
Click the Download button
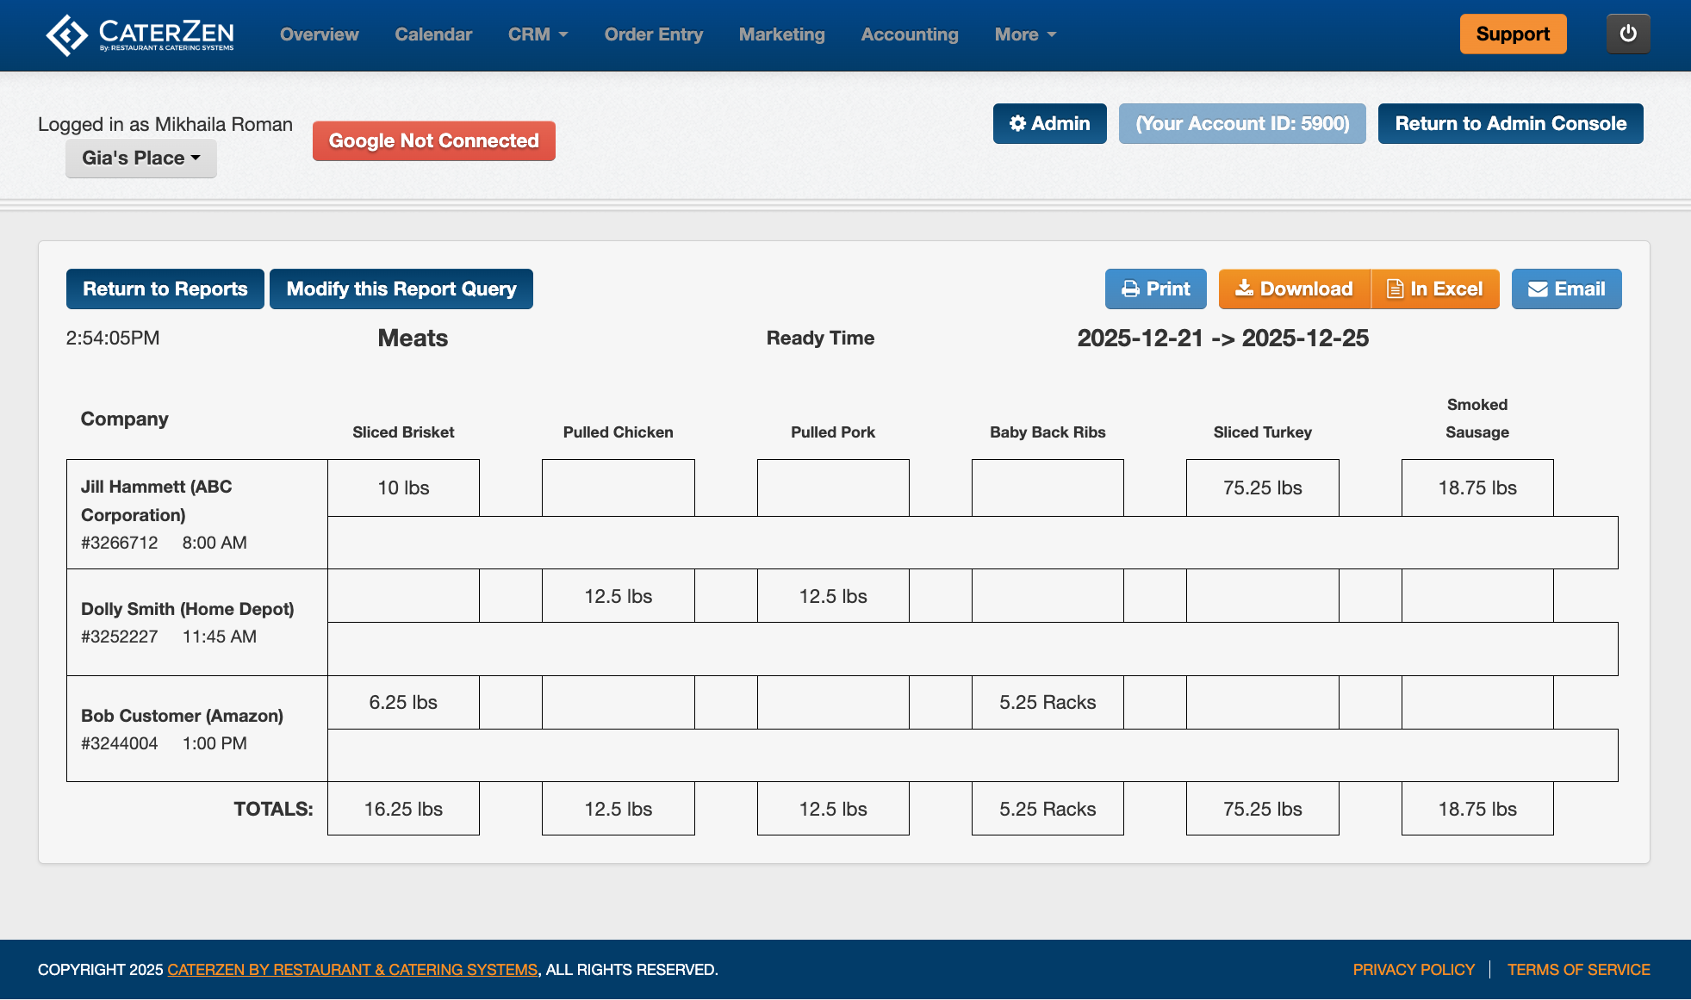[x=1294, y=289]
